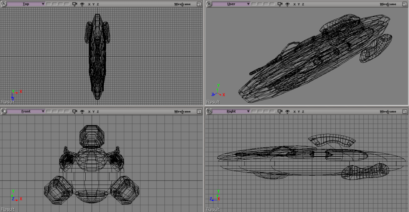Screen dimensions: 409x212
Task: Click the viewport D letter icon
Action: pyautogui.click(x=209, y=111)
